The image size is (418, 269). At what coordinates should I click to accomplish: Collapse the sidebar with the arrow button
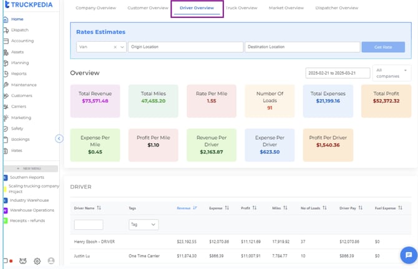(x=59, y=139)
